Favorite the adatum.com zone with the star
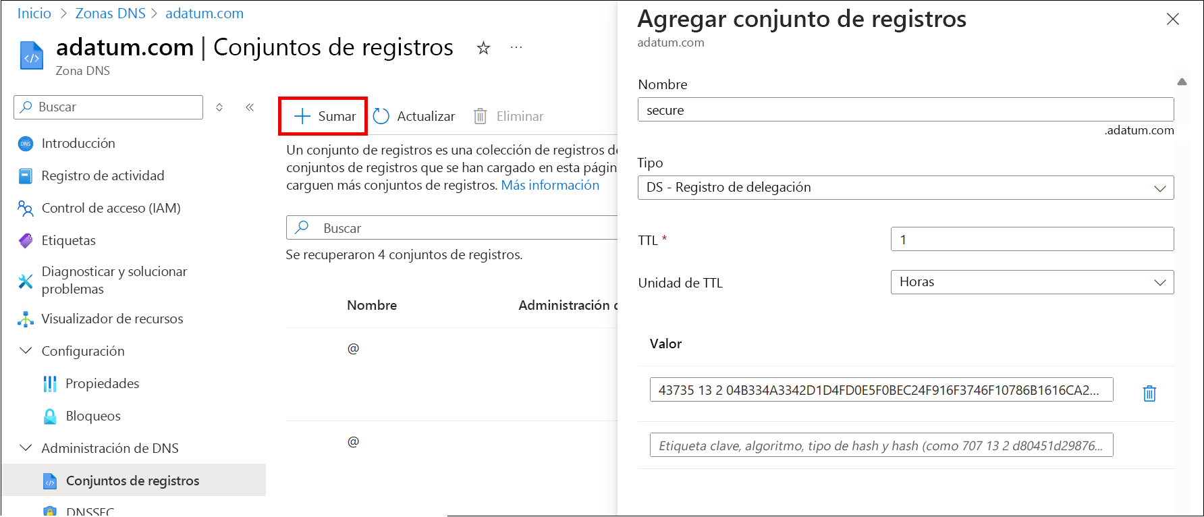1204x517 pixels. 483,48
